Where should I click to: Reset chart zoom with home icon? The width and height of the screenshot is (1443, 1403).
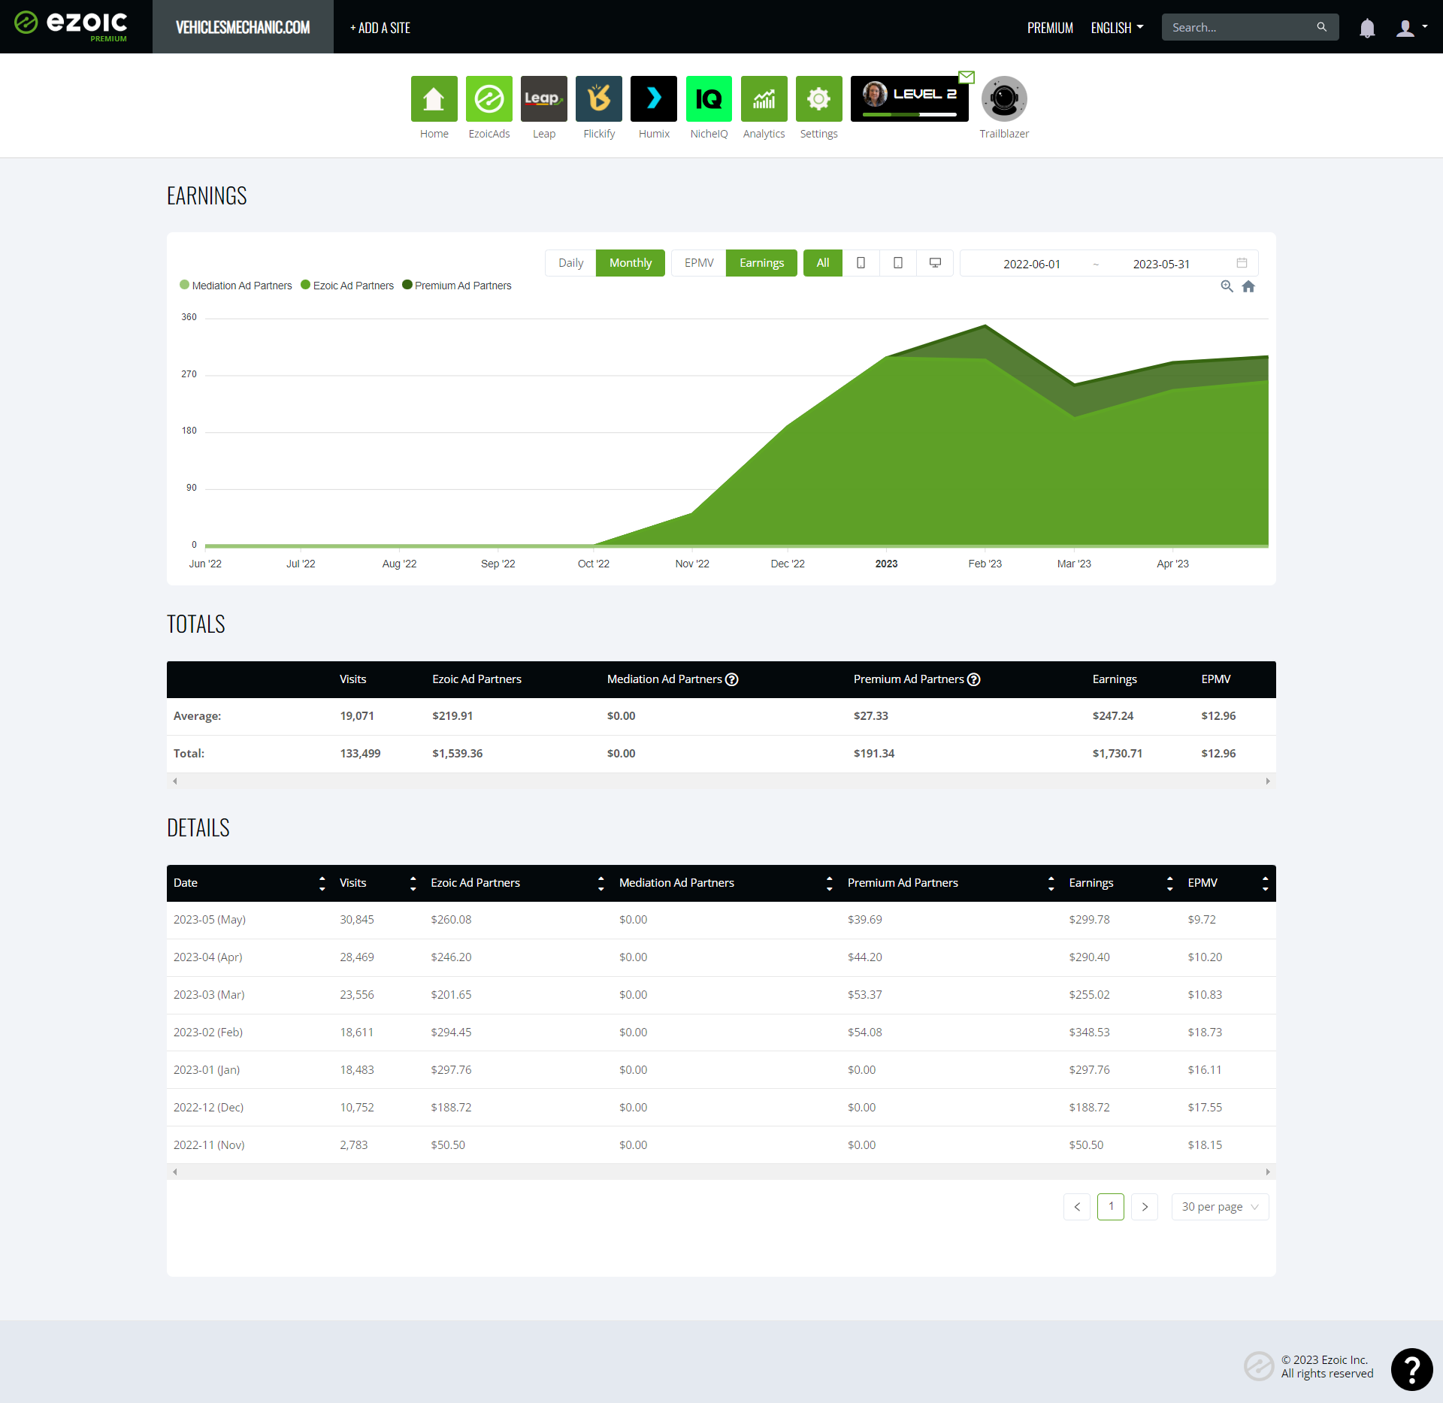coord(1248,286)
